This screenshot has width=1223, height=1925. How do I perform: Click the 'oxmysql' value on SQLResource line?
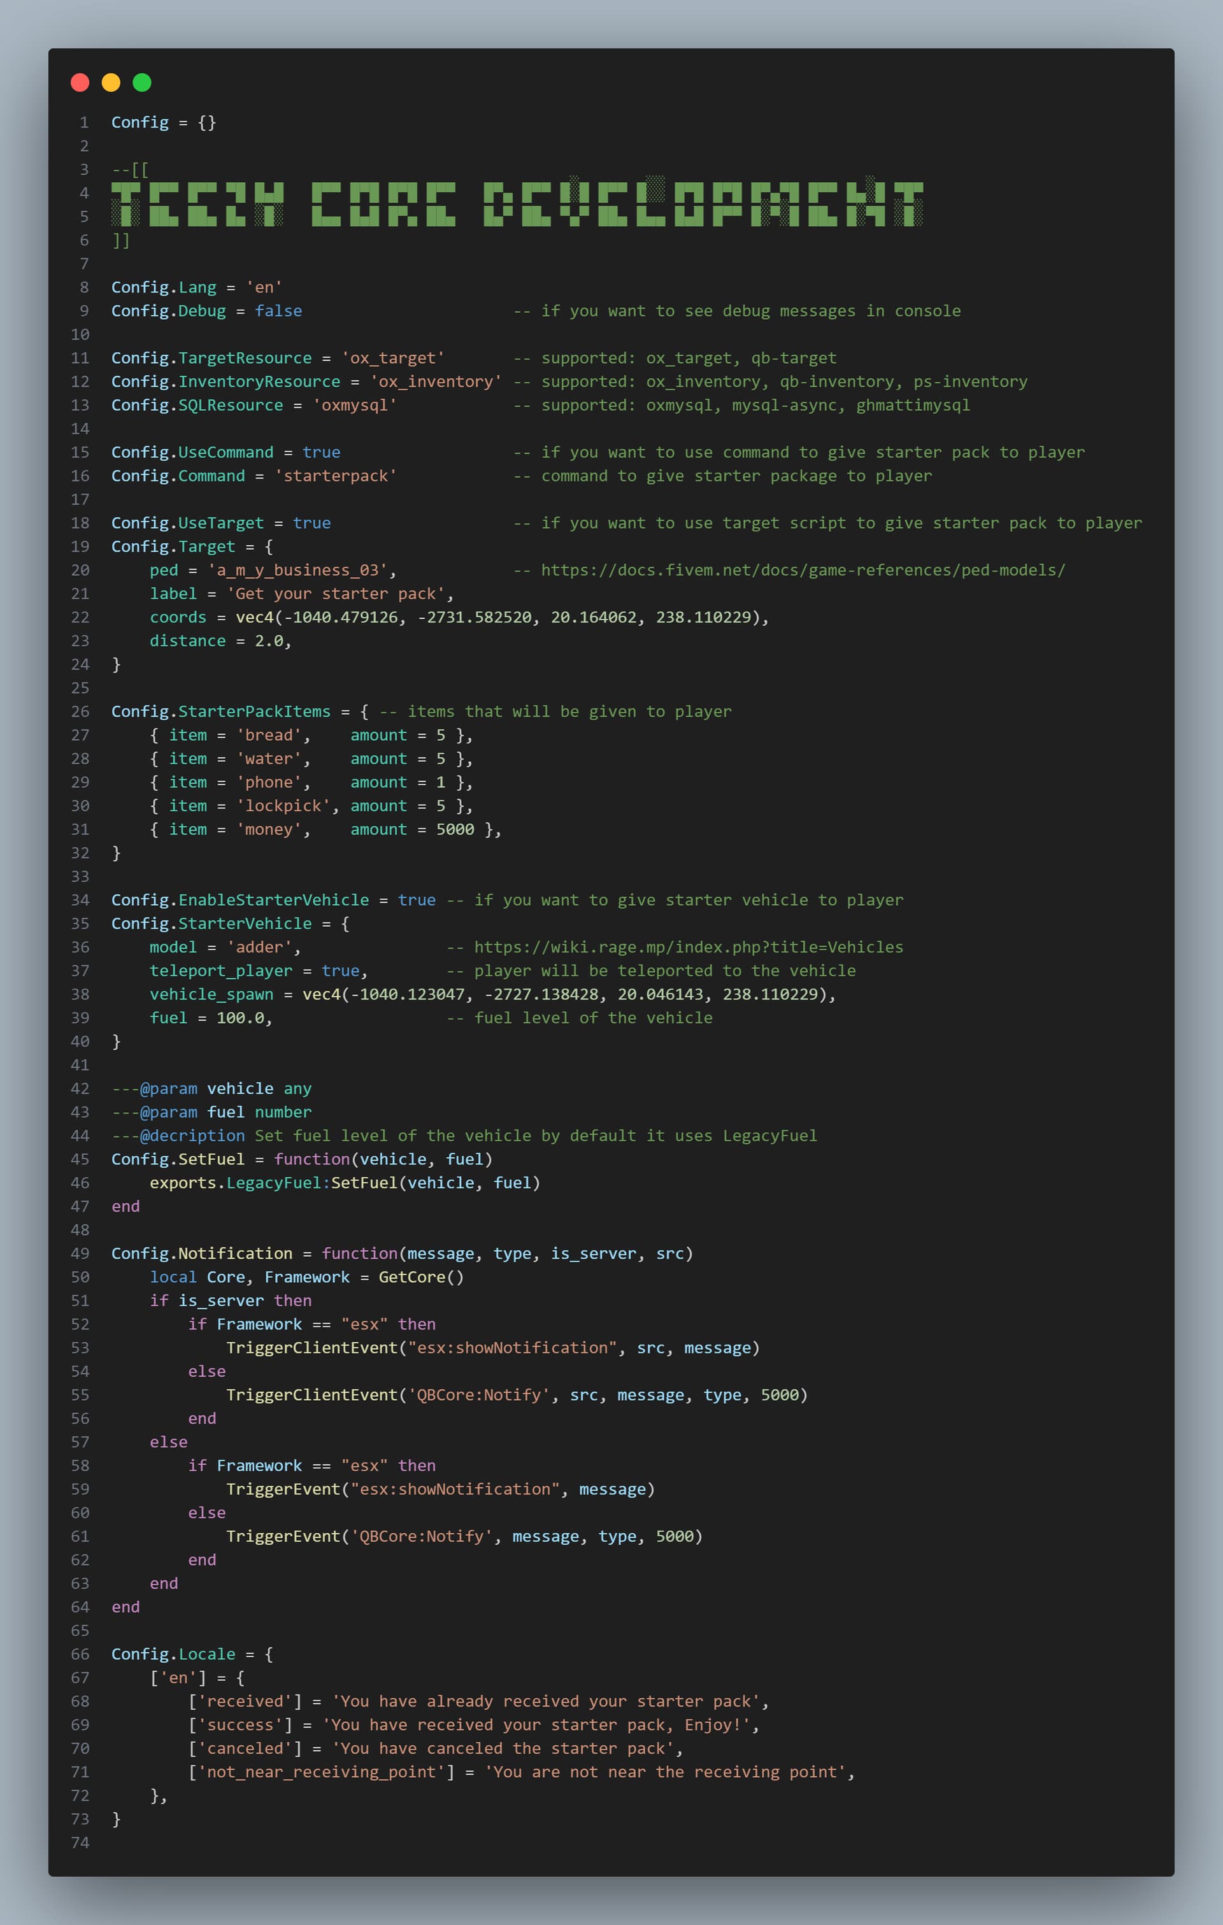355,404
